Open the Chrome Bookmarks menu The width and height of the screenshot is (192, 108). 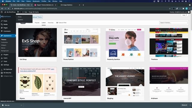point(36,1)
